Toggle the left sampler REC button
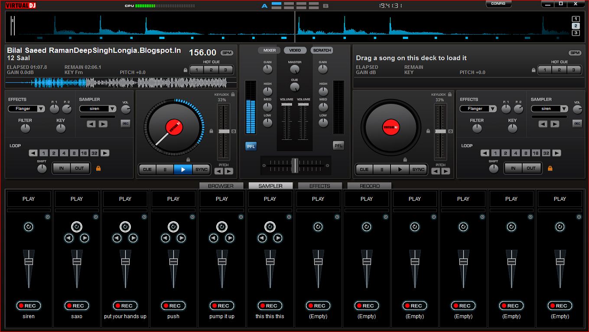Viewport: 589px width, 332px height. (x=125, y=124)
